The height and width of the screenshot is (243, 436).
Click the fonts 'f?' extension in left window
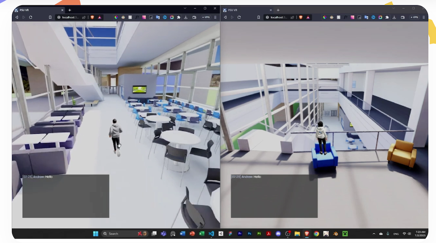coord(137,17)
